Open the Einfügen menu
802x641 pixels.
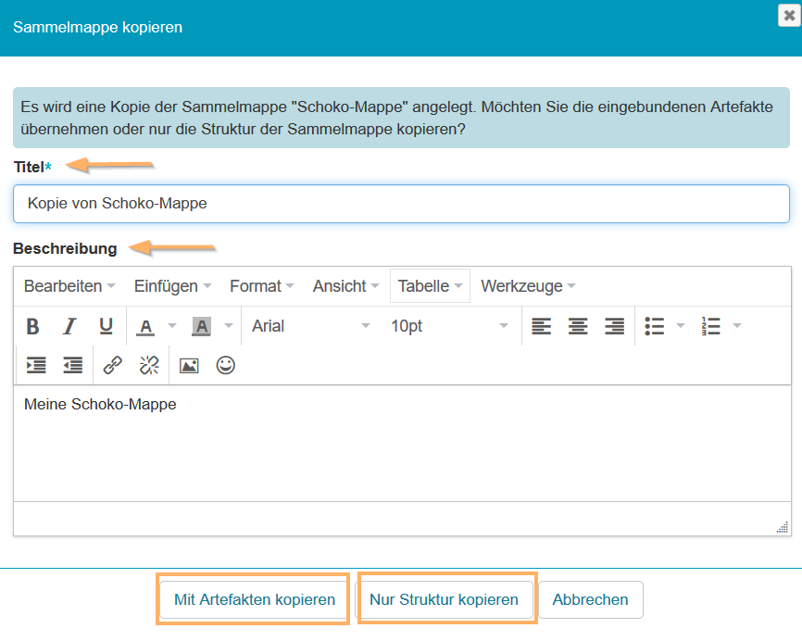point(172,286)
